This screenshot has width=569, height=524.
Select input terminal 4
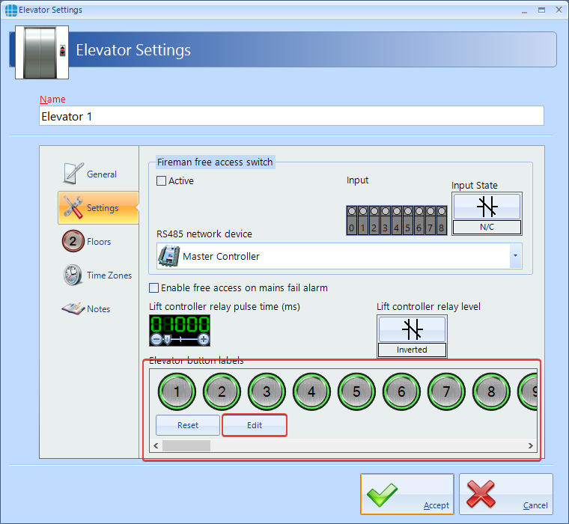[397, 220]
